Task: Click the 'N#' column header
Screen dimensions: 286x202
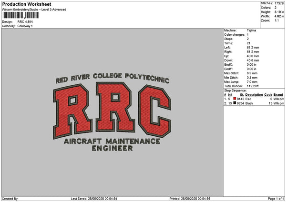Action: [230, 95]
